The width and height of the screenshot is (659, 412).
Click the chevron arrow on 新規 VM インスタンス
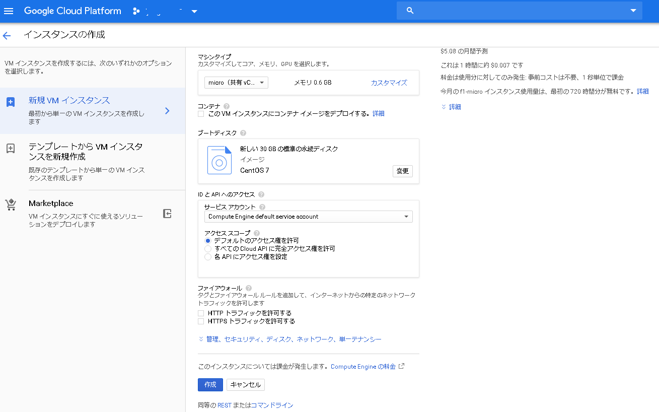pyautogui.click(x=168, y=111)
